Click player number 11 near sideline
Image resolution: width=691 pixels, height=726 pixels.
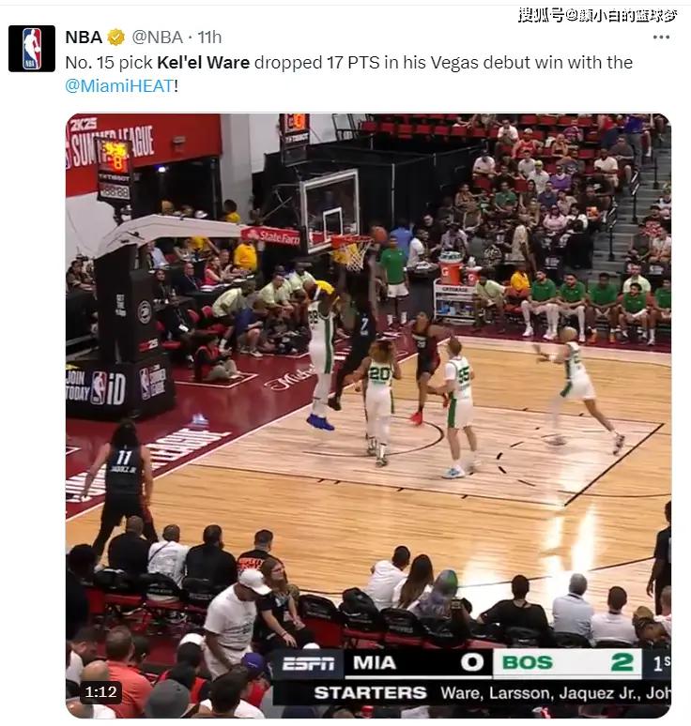[124, 483]
